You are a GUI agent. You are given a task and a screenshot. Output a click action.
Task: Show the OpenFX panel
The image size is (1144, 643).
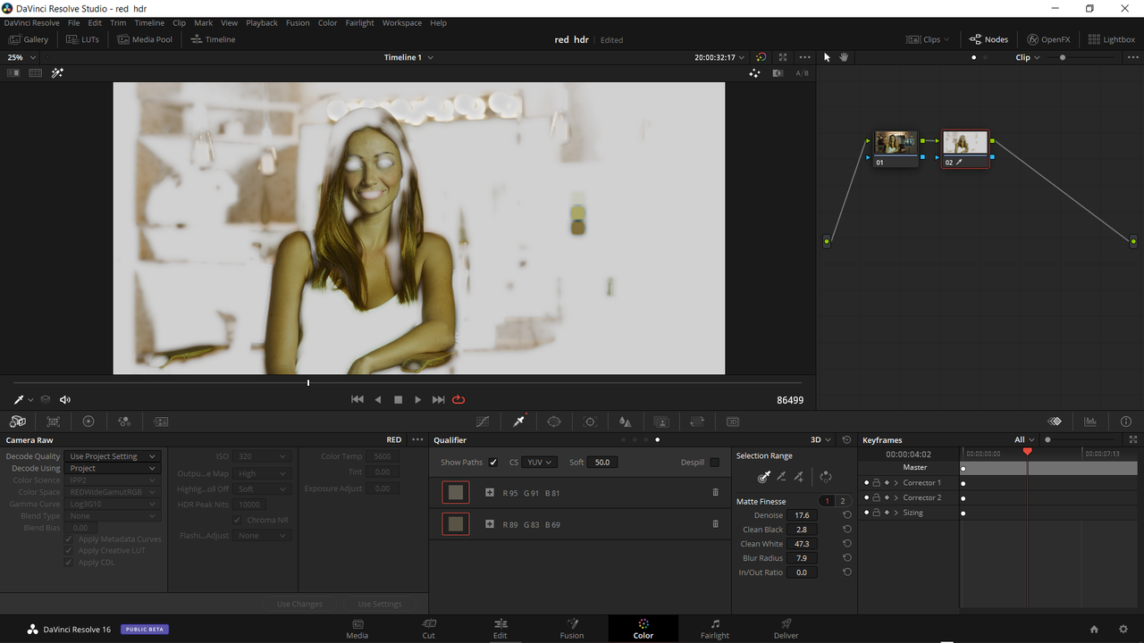1048,39
